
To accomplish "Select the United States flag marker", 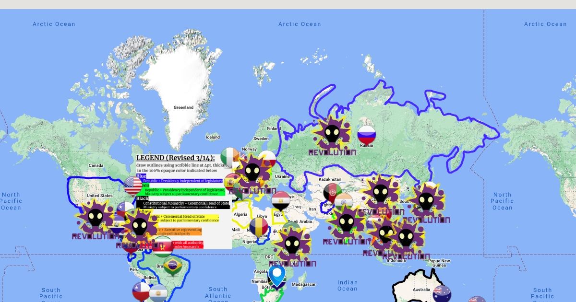I will [133, 186].
